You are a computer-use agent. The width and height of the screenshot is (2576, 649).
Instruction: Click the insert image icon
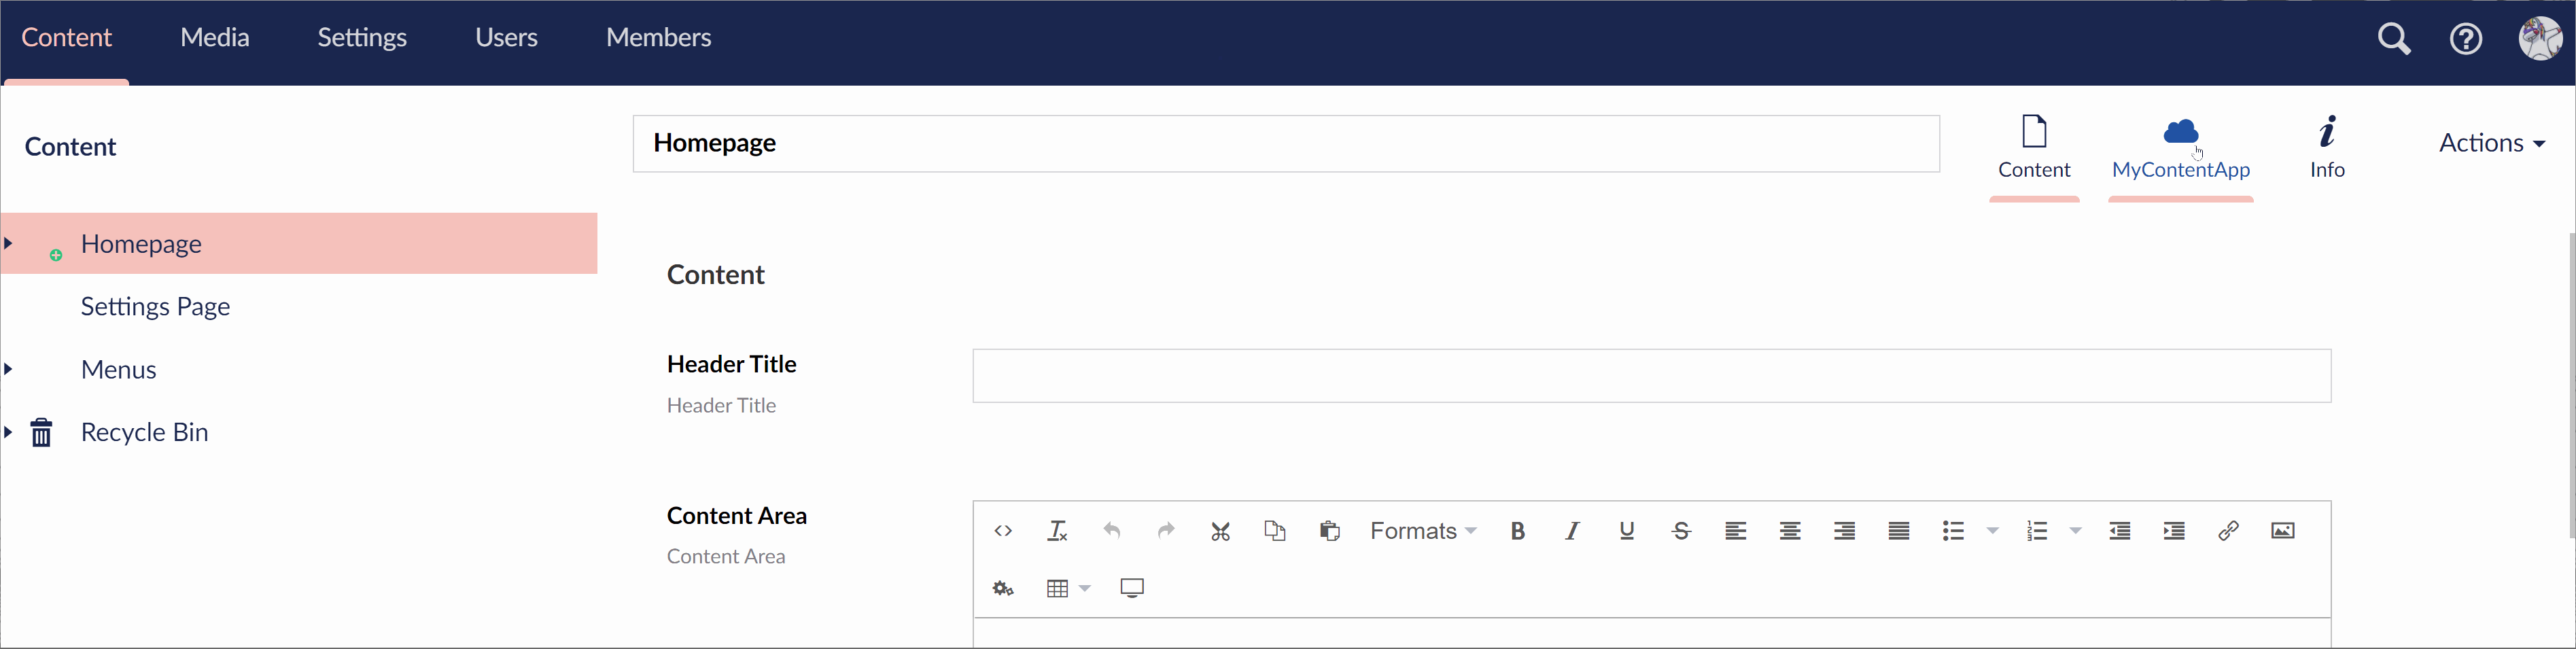2283,531
